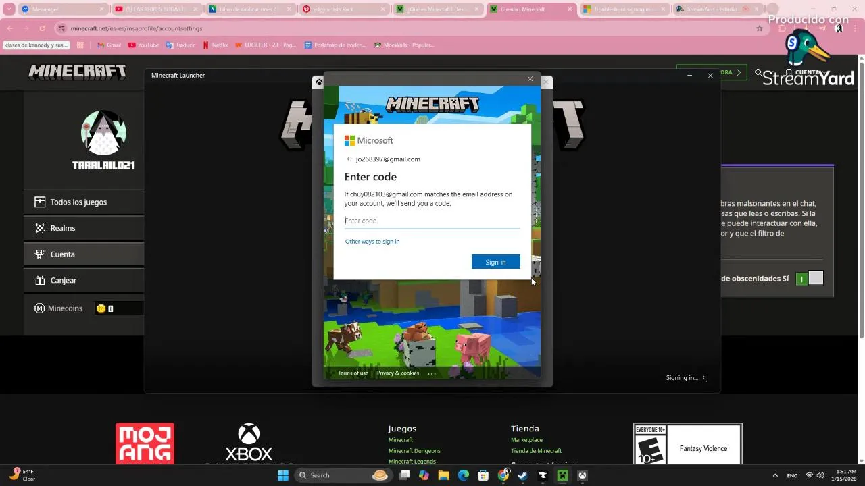The image size is (865, 486).
Task: Click the TARALAILO21 profile avatar
Action: pos(103,133)
